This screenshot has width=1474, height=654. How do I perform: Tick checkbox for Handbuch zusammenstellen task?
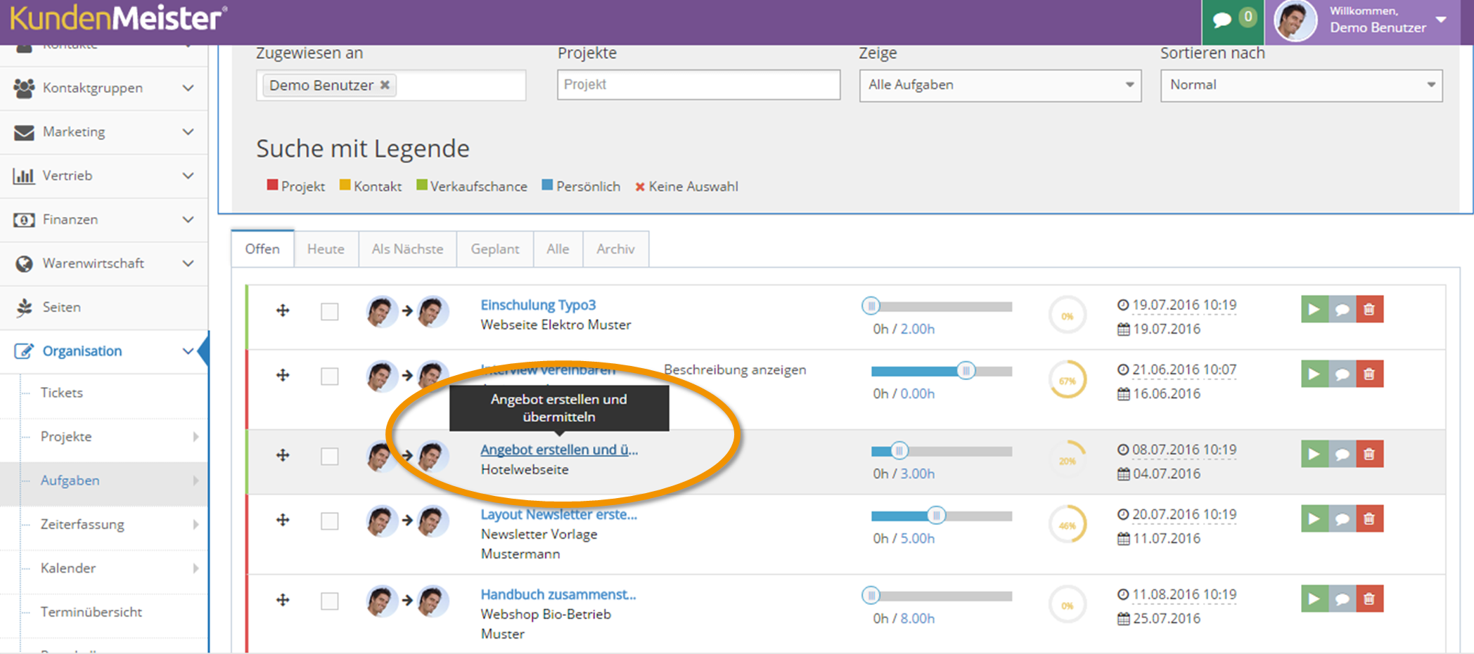click(x=329, y=601)
